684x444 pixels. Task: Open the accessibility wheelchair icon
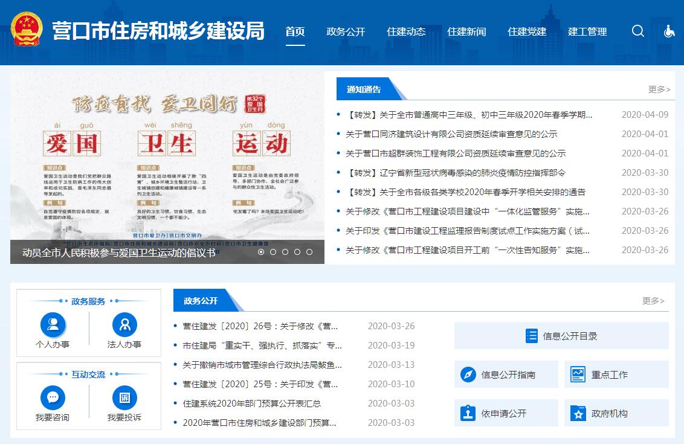coord(669,31)
